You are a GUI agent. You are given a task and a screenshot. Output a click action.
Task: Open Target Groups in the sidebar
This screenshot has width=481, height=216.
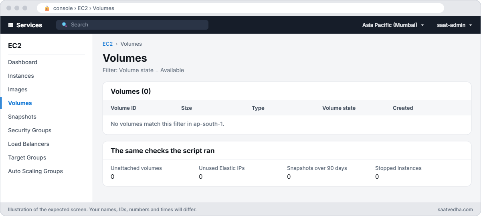pos(27,157)
